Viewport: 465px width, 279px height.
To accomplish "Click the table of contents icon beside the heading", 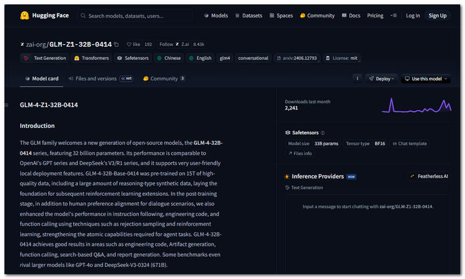I will [6, 105].
